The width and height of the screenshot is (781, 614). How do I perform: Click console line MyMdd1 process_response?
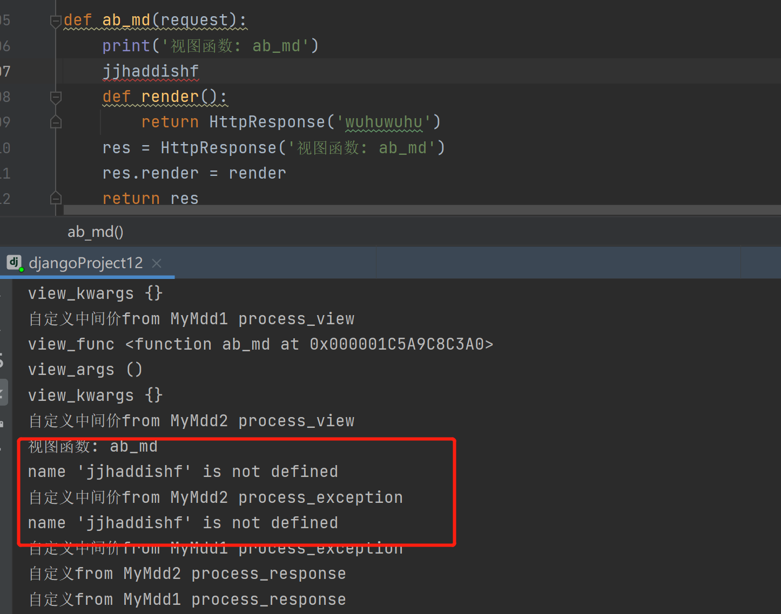click(x=187, y=599)
